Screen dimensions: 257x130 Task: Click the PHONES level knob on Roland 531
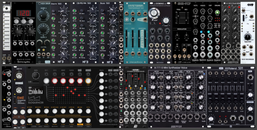(250, 109)
